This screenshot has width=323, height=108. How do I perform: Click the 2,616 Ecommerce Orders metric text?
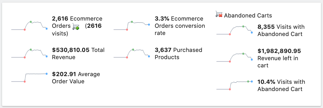tap(77, 19)
